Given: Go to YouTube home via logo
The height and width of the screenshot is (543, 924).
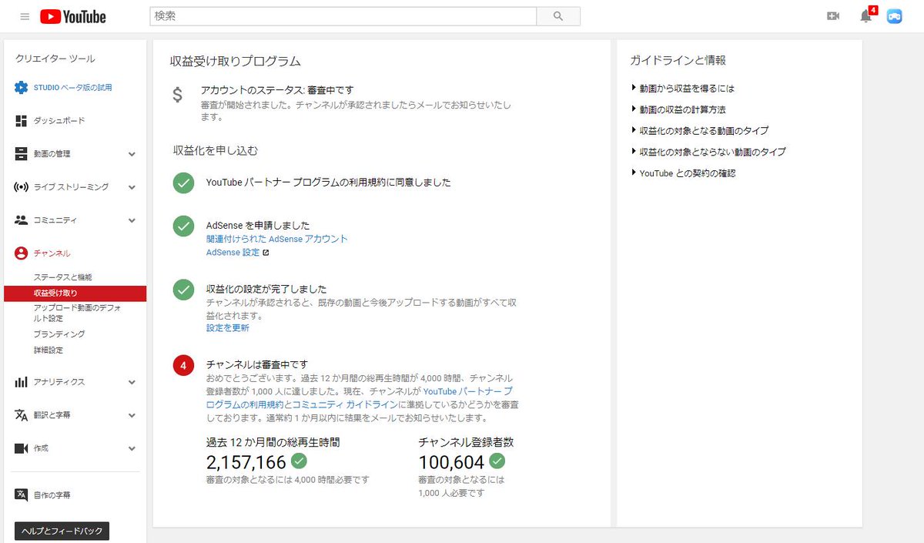Looking at the screenshot, I should tap(73, 16).
